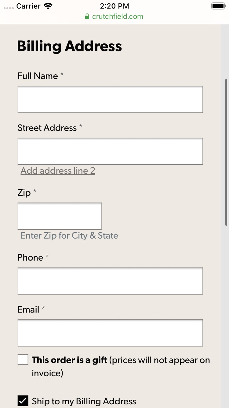The width and height of the screenshot is (229, 408).
Task: Focus the Zip code entry field
Action: 60,216
